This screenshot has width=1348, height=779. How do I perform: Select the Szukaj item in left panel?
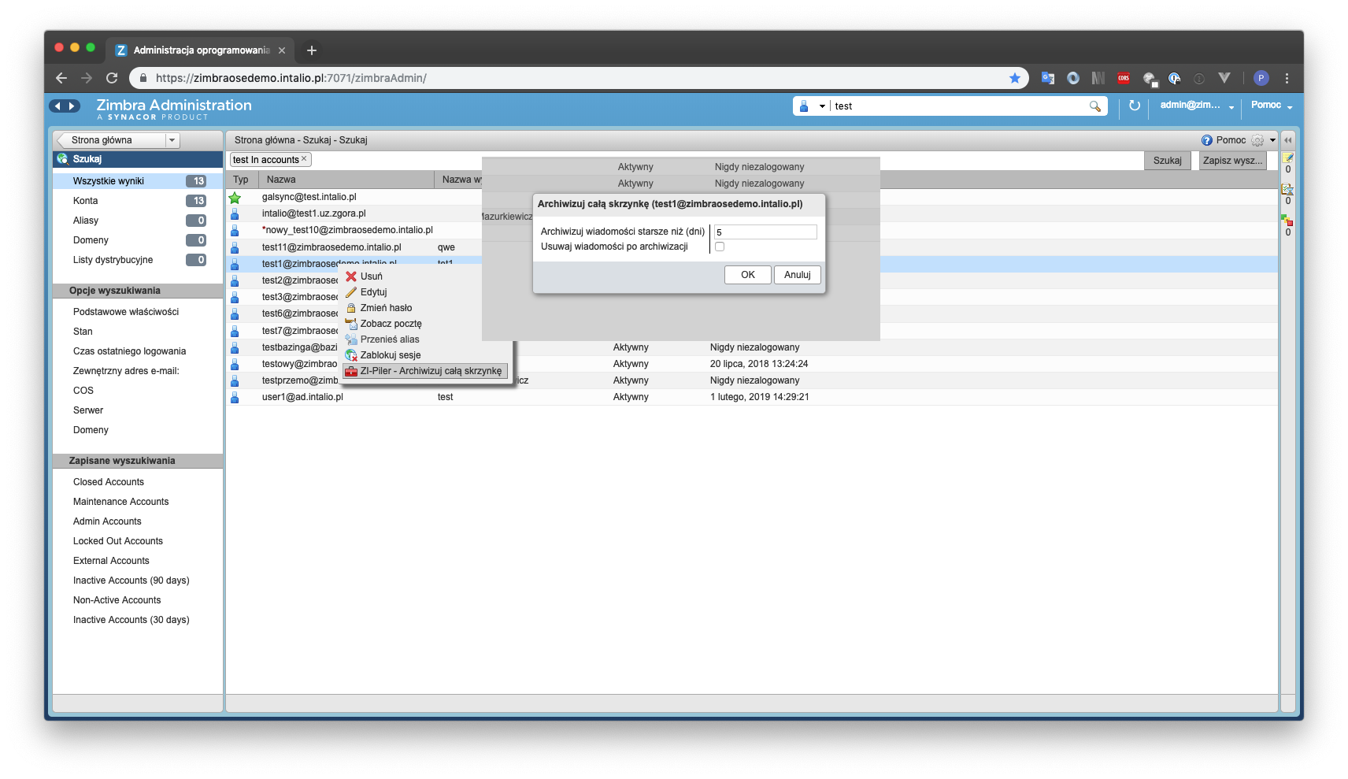tap(138, 159)
